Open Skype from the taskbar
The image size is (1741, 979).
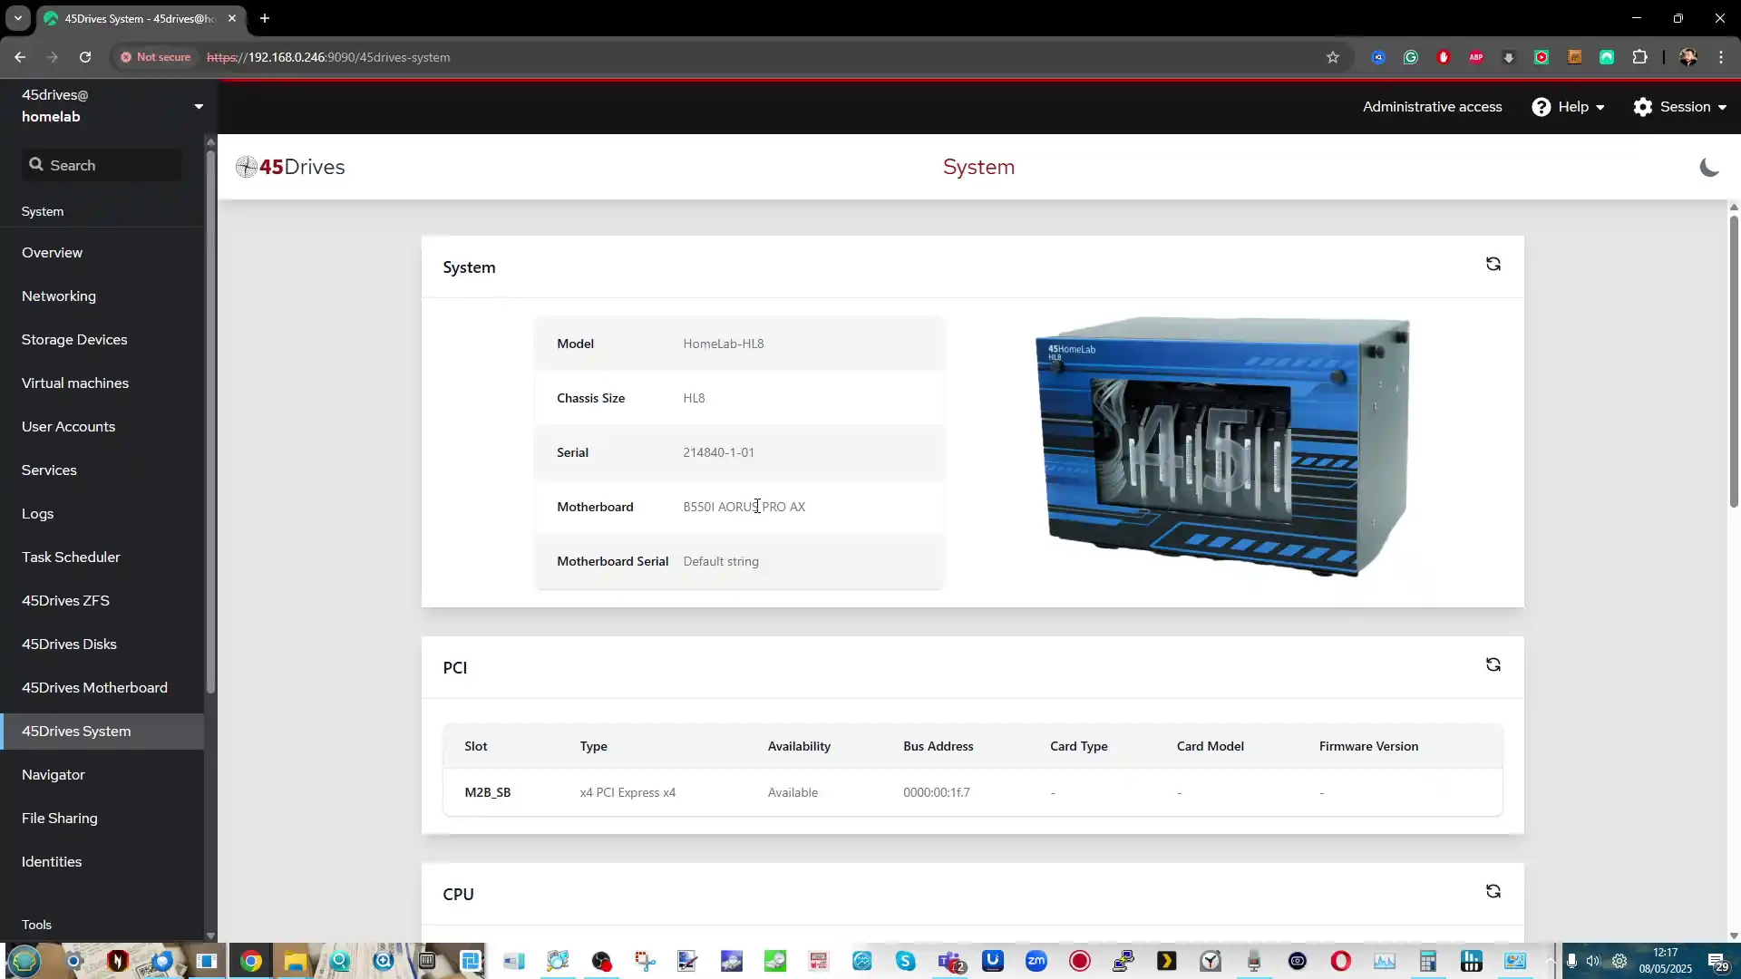[905, 961]
